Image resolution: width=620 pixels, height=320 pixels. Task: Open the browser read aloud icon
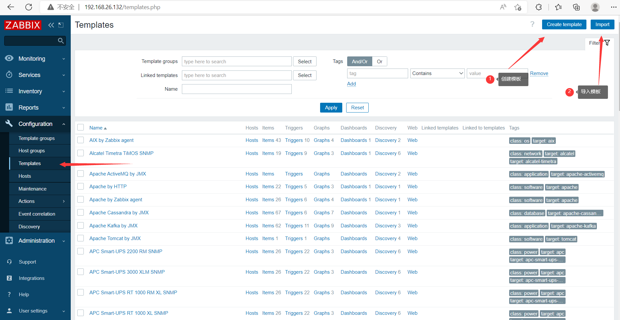503,7
